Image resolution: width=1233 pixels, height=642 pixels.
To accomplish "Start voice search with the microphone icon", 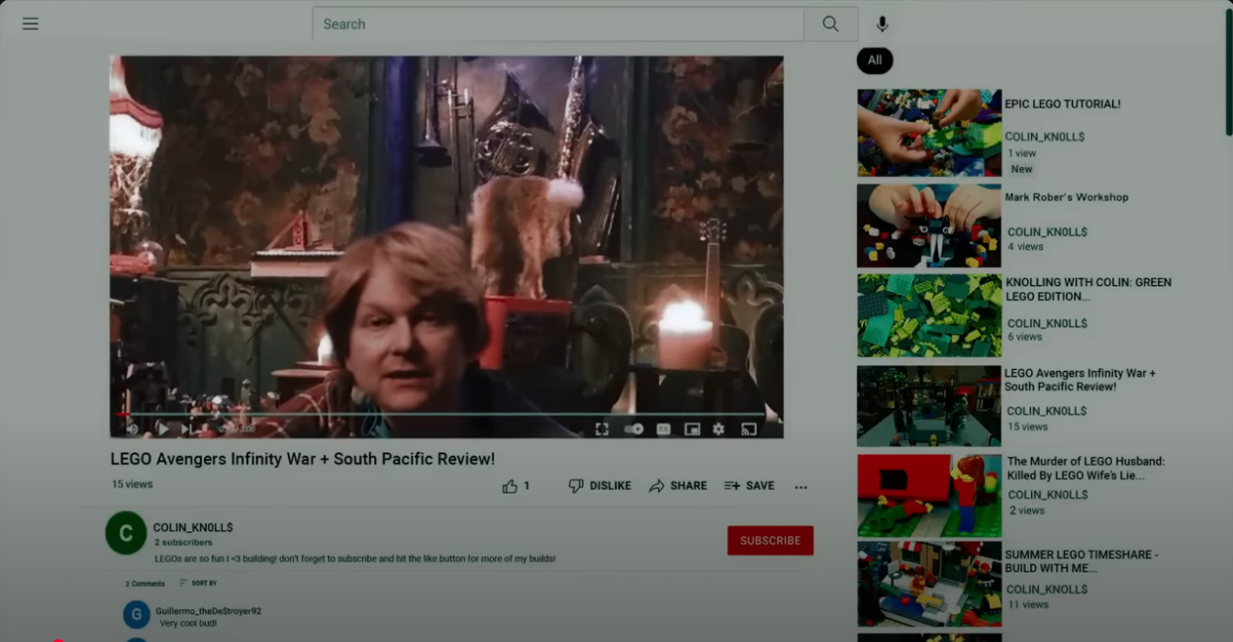I will [883, 25].
